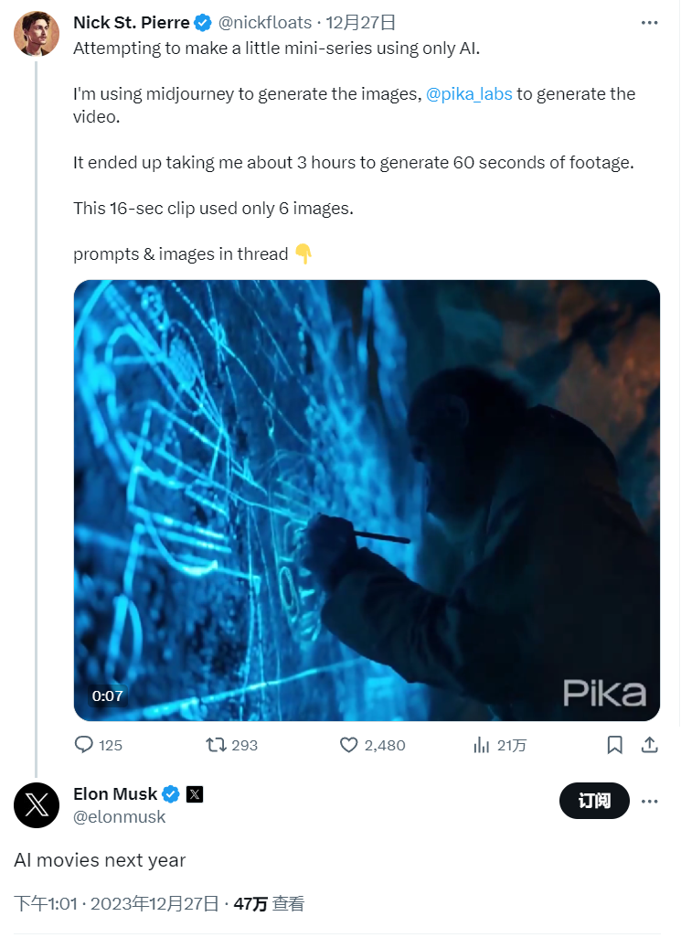Click the share icon on the tweet
The image size is (681, 938).
[649, 745]
